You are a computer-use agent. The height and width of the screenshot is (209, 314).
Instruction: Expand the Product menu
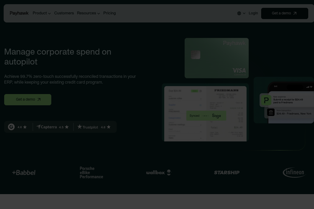pos(42,13)
